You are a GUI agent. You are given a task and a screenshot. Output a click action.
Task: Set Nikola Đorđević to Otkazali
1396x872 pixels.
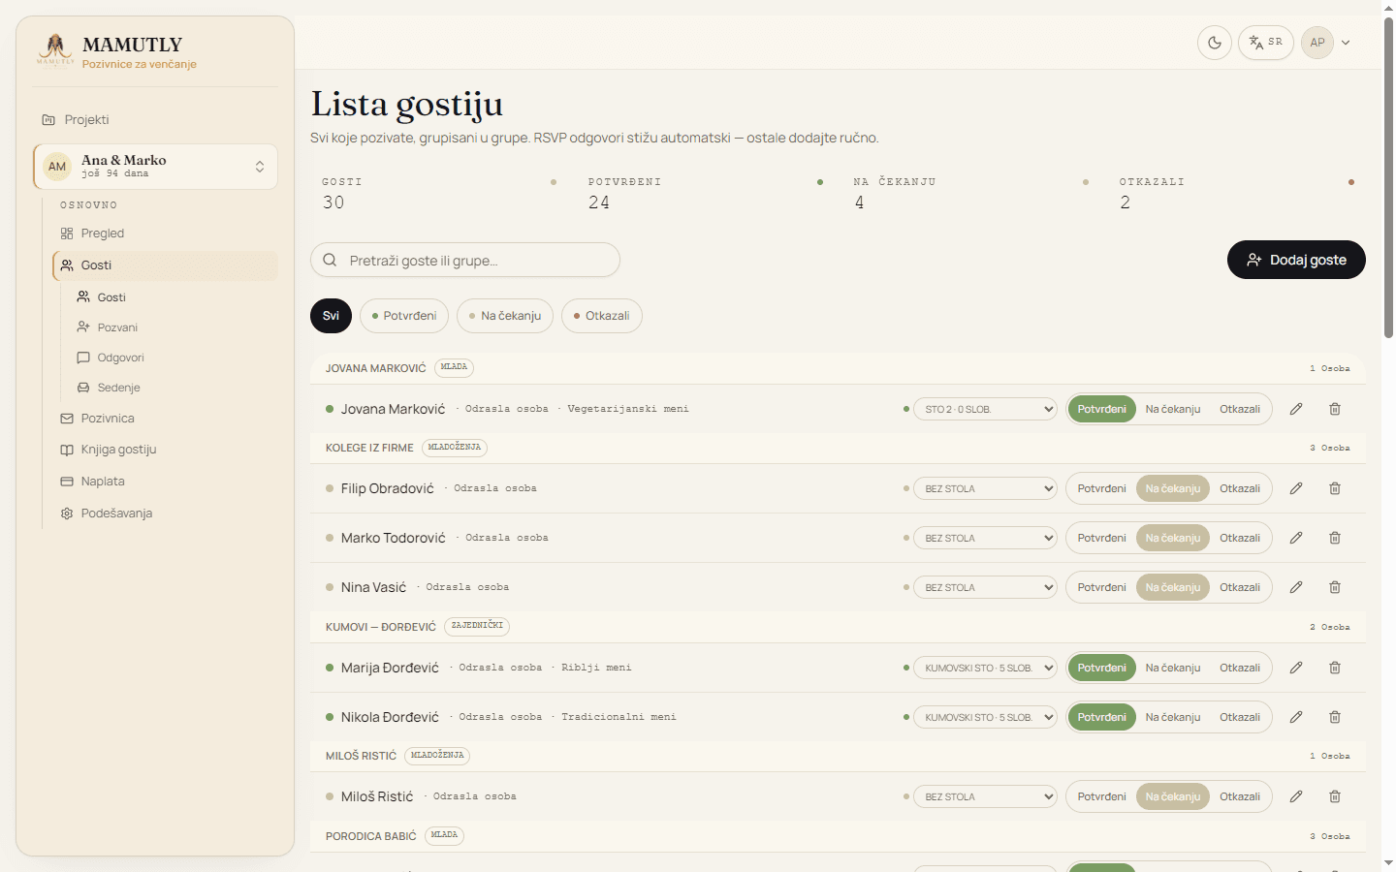click(1240, 717)
